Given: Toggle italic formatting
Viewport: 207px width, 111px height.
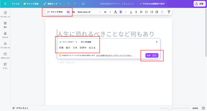Looking at the screenshot, I should (126, 12).
